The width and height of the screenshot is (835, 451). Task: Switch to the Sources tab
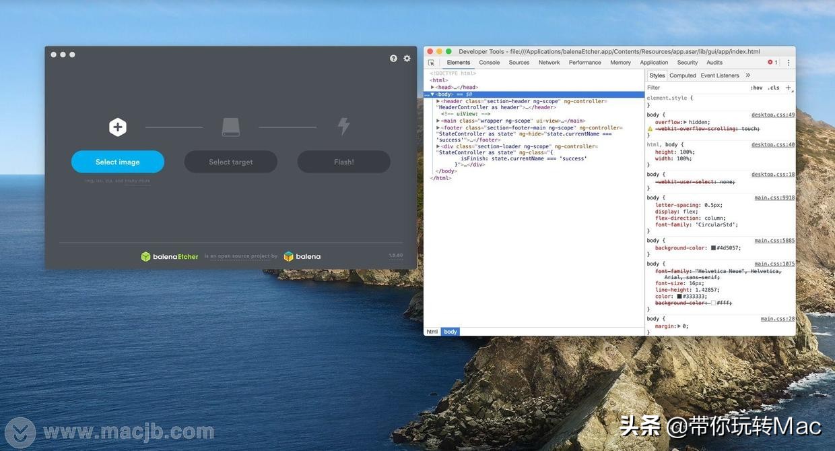(519, 63)
